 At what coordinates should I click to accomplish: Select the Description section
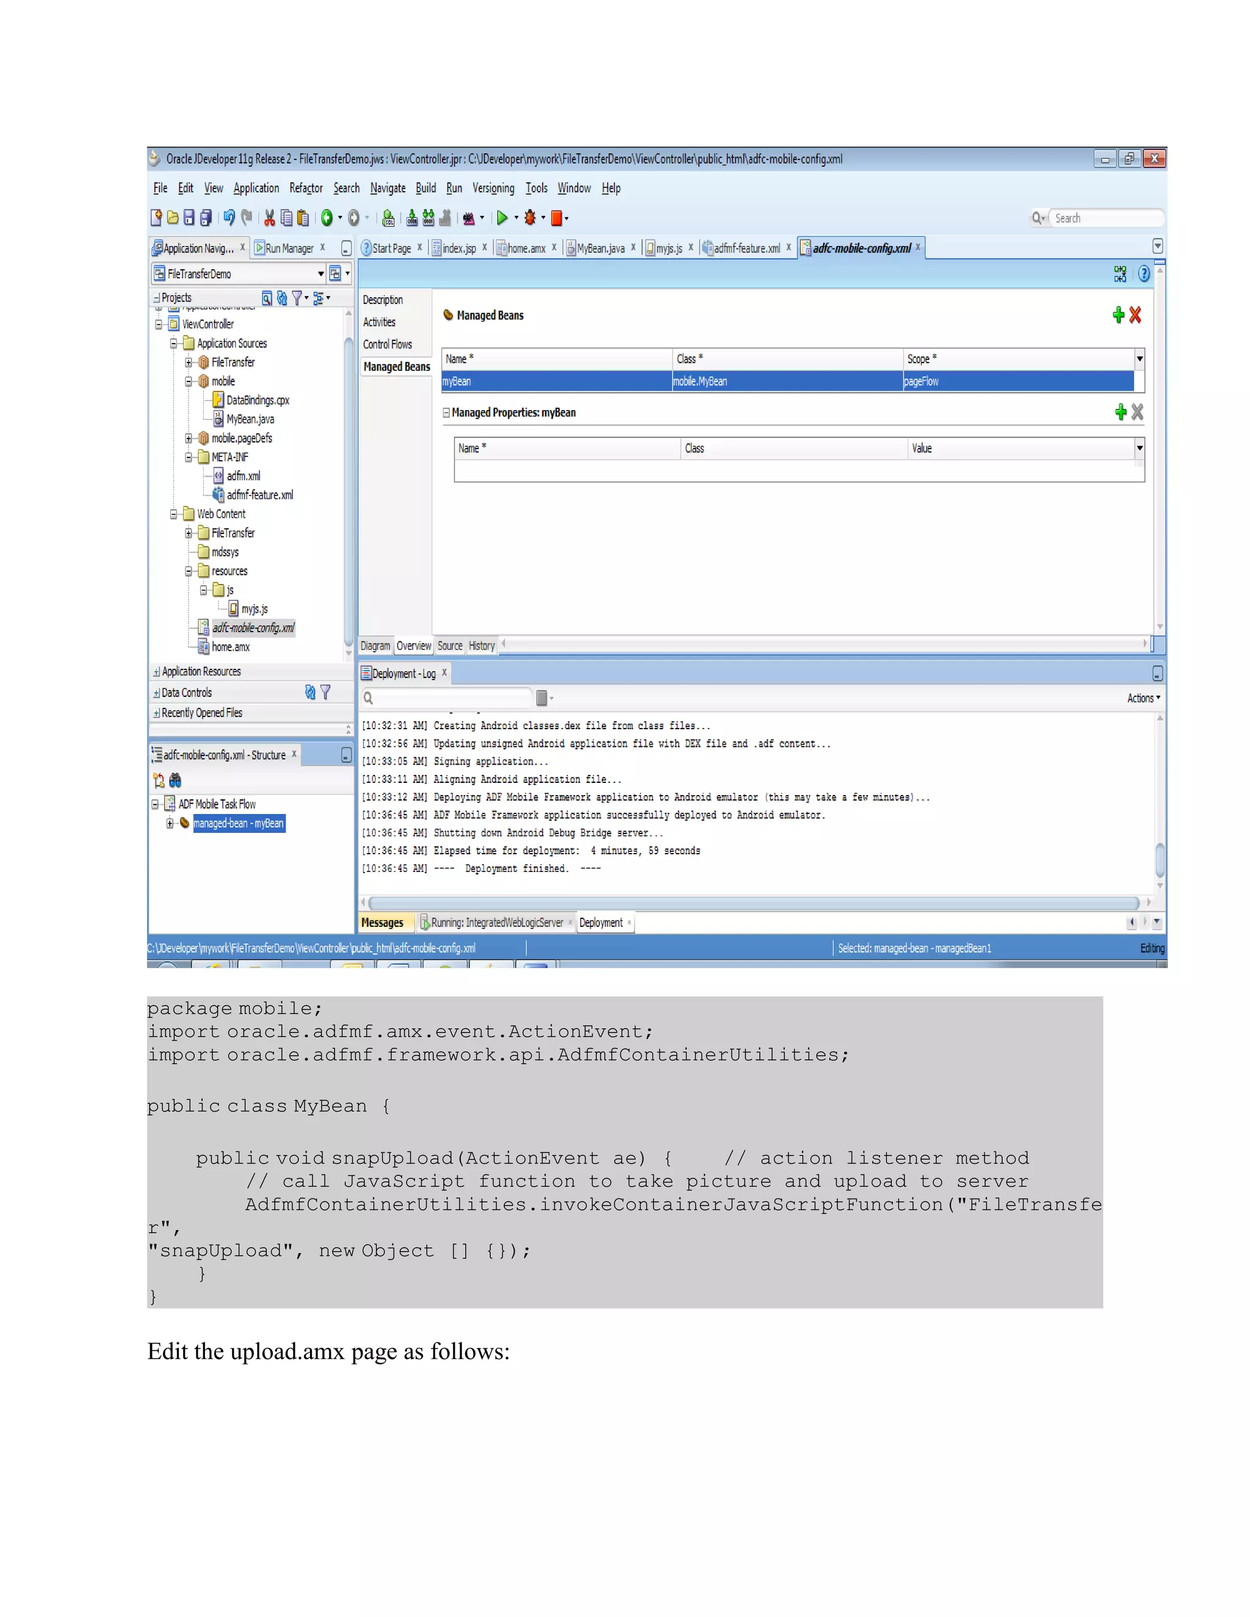[x=383, y=300]
